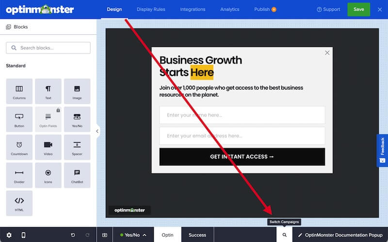This screenshot has height=242, width=388.
Task: Select the Success view tab
Action: tap(197, 235)
